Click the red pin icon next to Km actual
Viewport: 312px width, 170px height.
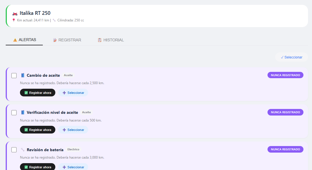coord(14,20)
